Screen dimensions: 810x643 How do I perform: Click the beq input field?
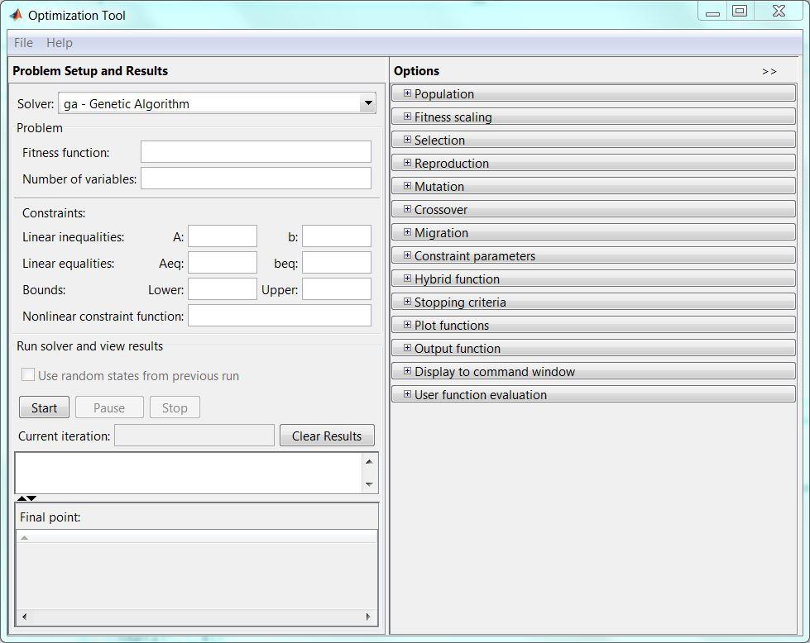coord(336,262)
